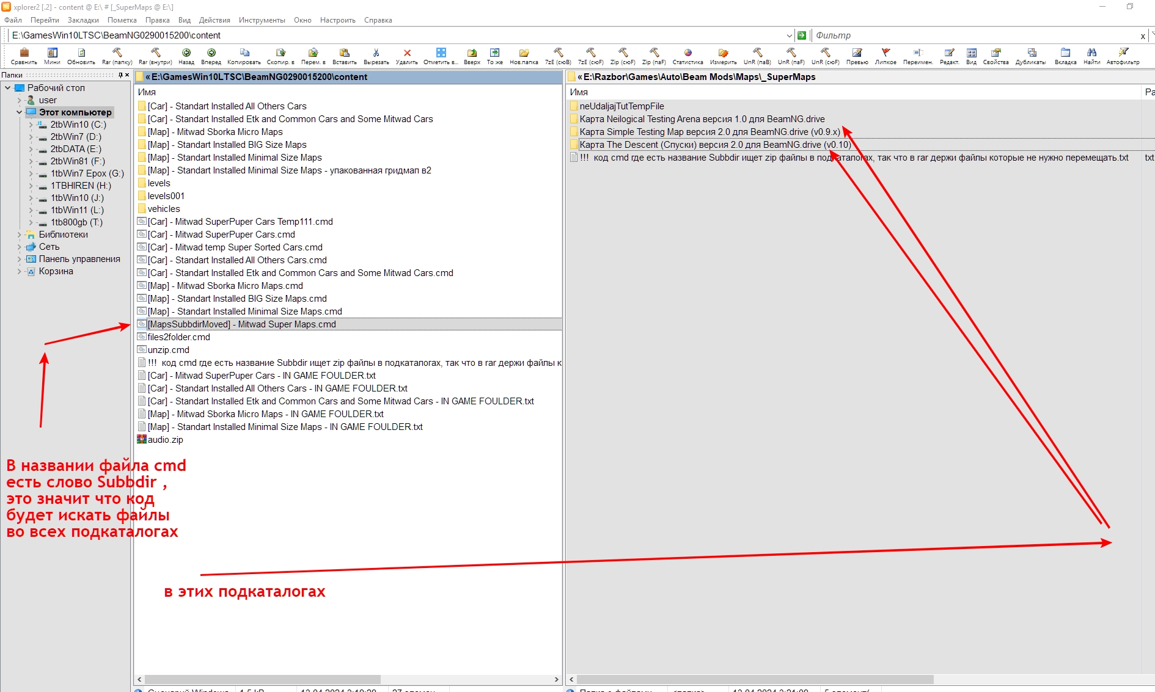Click the Перем. в move-to icon

click(313, 56)
